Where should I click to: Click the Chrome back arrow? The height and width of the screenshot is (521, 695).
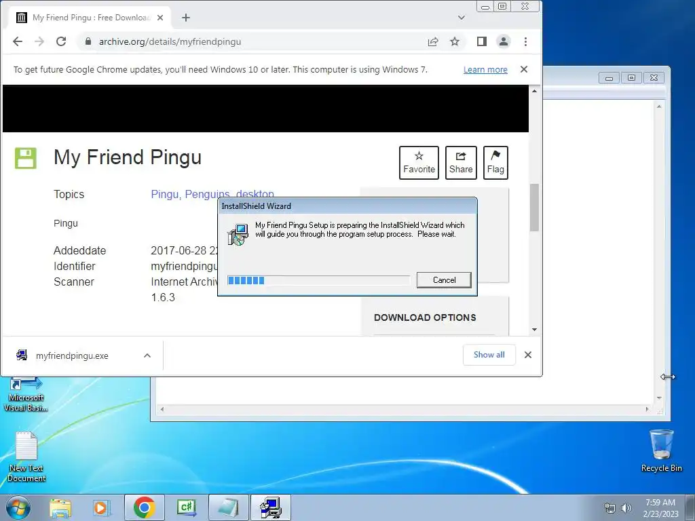click(17, 41)
